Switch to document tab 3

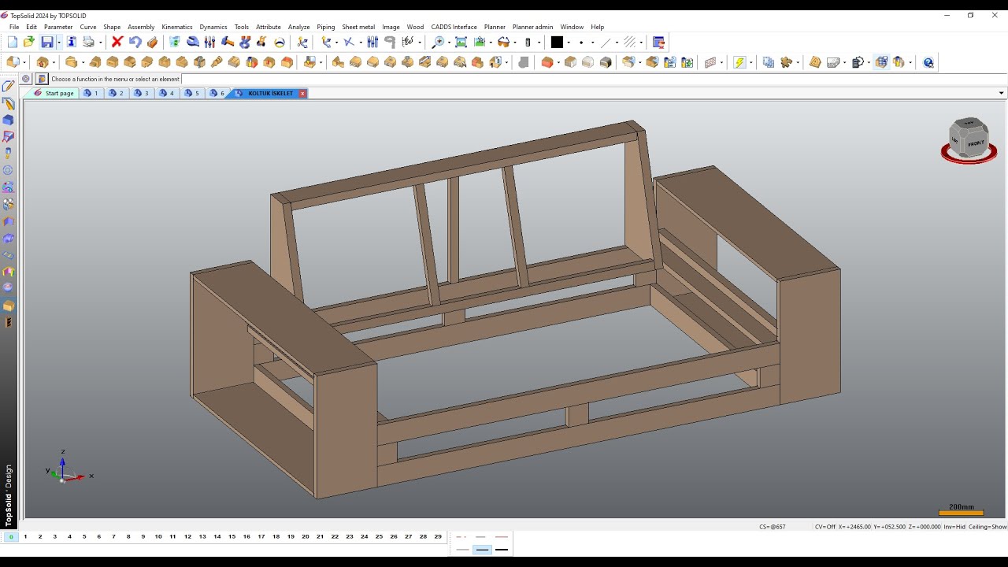(x=141, y=93)
